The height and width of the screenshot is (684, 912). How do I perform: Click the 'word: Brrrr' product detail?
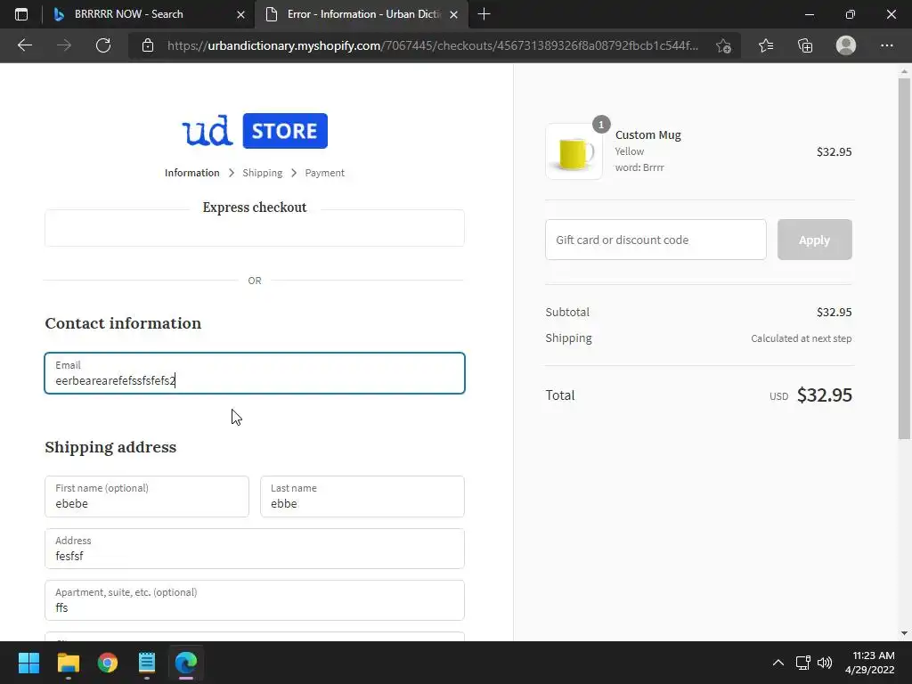click(639, 167)
